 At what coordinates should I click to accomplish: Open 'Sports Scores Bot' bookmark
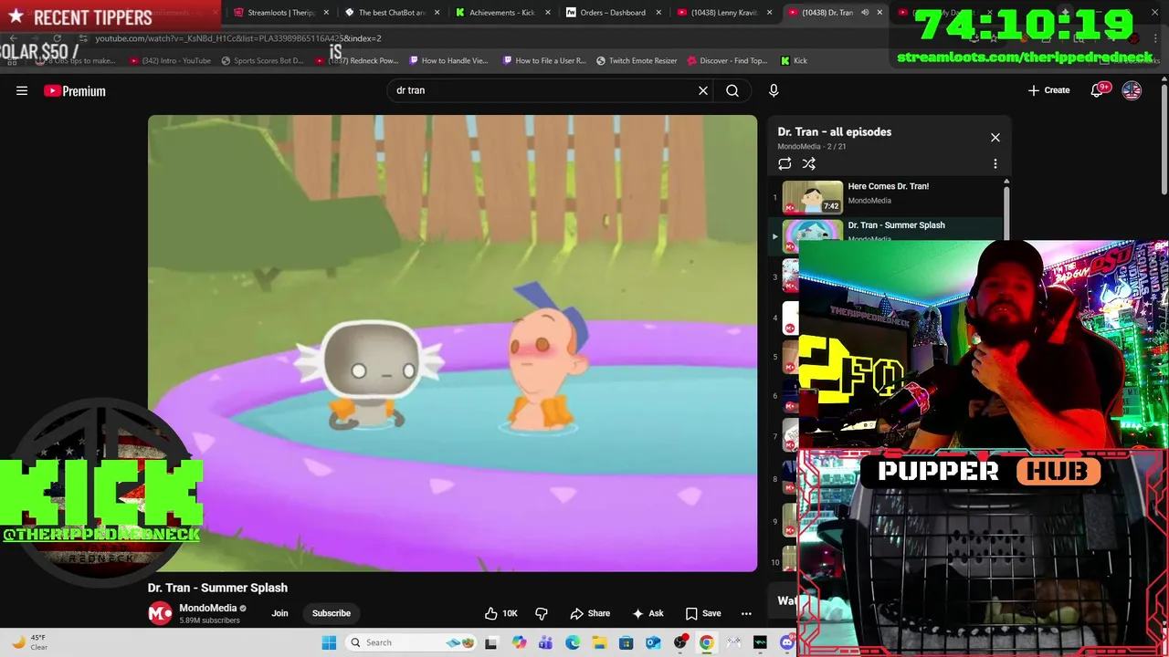[x=262, y=60]
